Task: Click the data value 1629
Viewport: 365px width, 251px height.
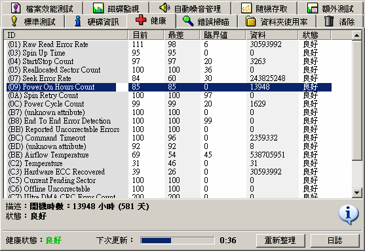Action: tap(258, 104)
